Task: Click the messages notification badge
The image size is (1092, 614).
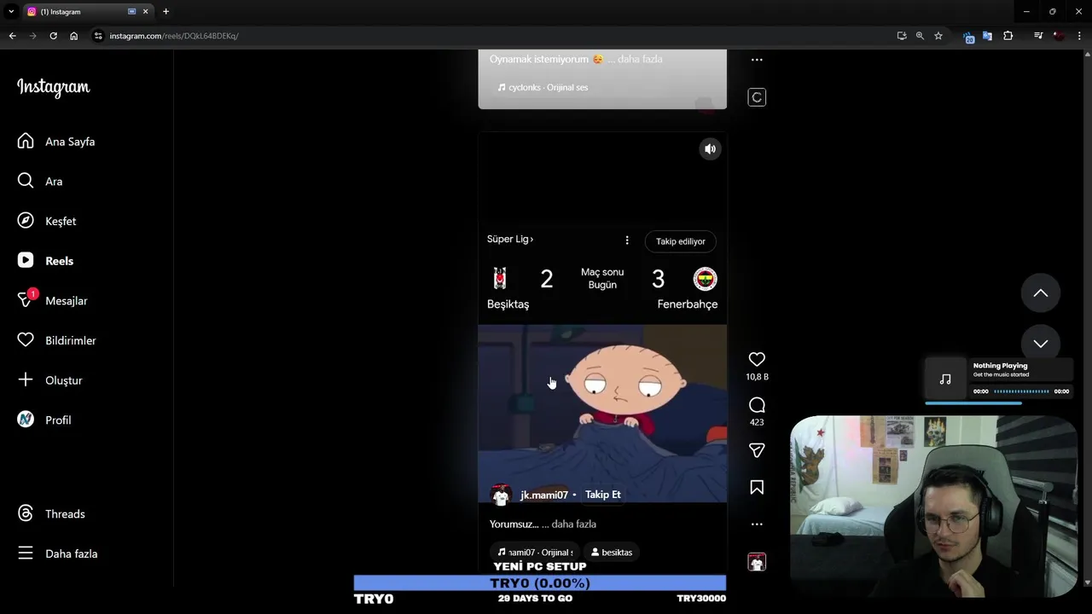Action: pyautogui.click(x=32, y=293)
